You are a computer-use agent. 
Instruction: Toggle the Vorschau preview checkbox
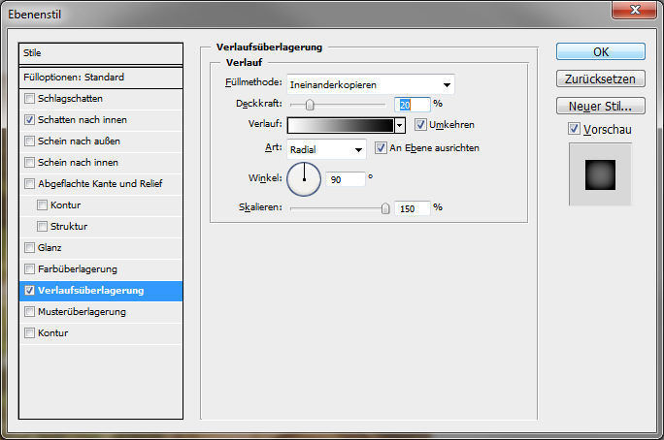pyautogui.click(x=575, y=129)
